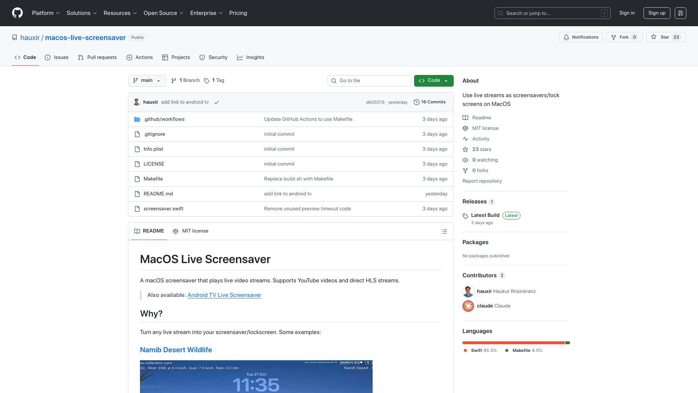Viewport: 698px width, 393px height.
Task: Click the Swift segment of languages bar
Action: (x=513, y=343)
